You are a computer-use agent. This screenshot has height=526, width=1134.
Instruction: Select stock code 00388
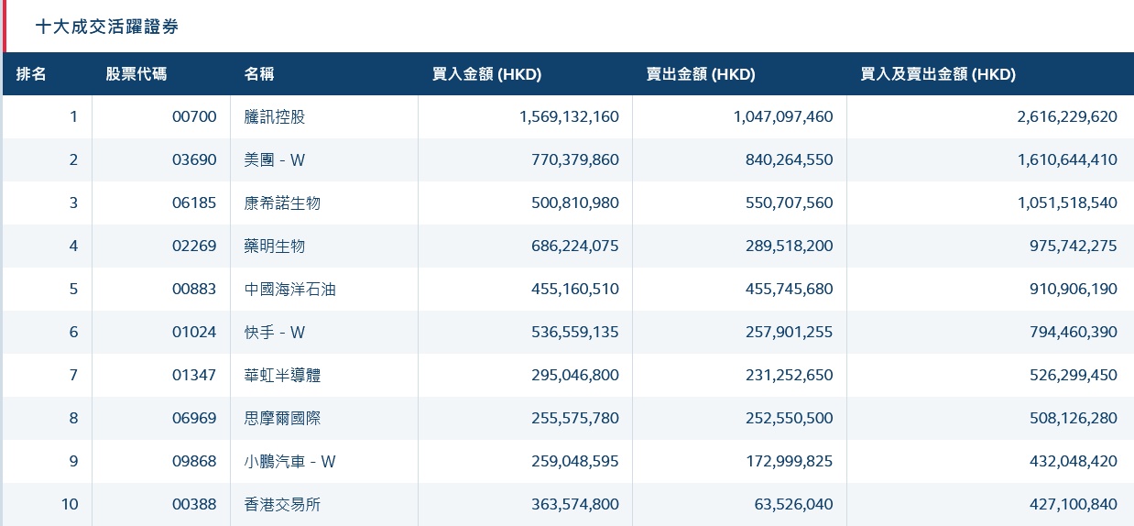(194, 504)
